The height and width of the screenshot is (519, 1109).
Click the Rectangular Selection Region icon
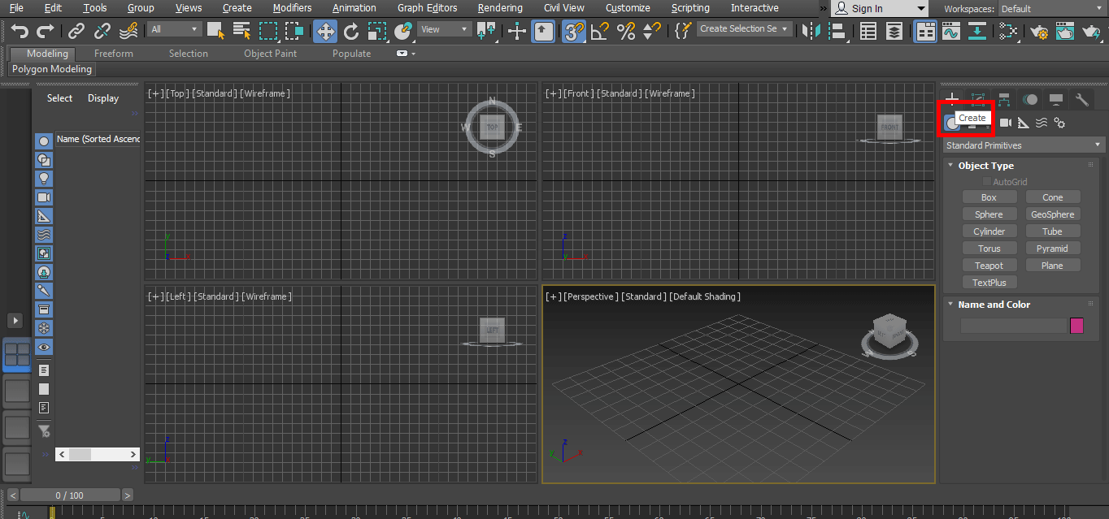(268, 32)
